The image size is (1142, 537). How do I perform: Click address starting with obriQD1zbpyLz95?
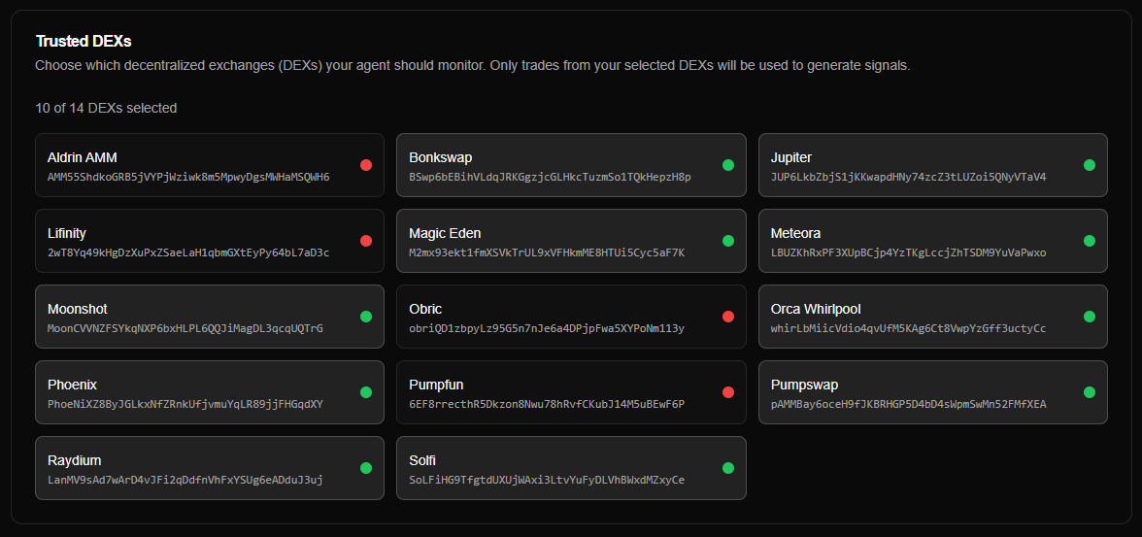(x=547, y=328)
